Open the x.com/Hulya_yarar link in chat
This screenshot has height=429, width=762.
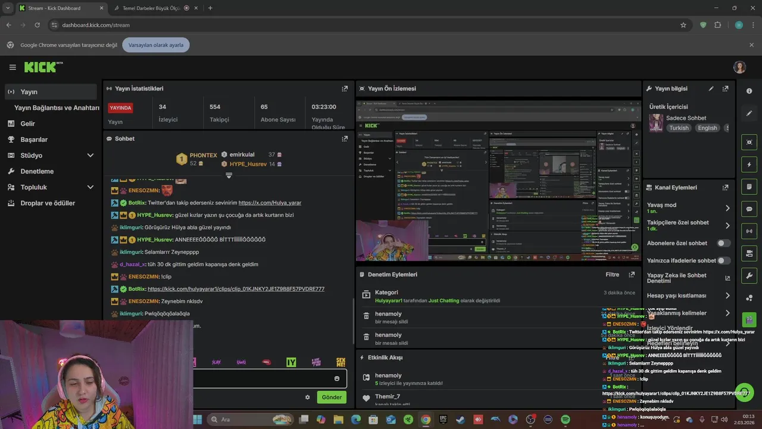(x=270, y=203)
